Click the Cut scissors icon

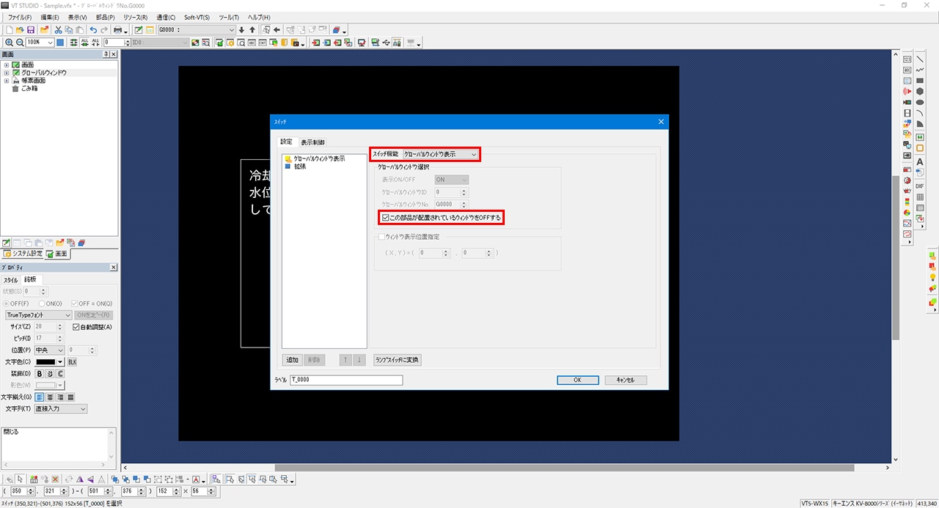59,30
